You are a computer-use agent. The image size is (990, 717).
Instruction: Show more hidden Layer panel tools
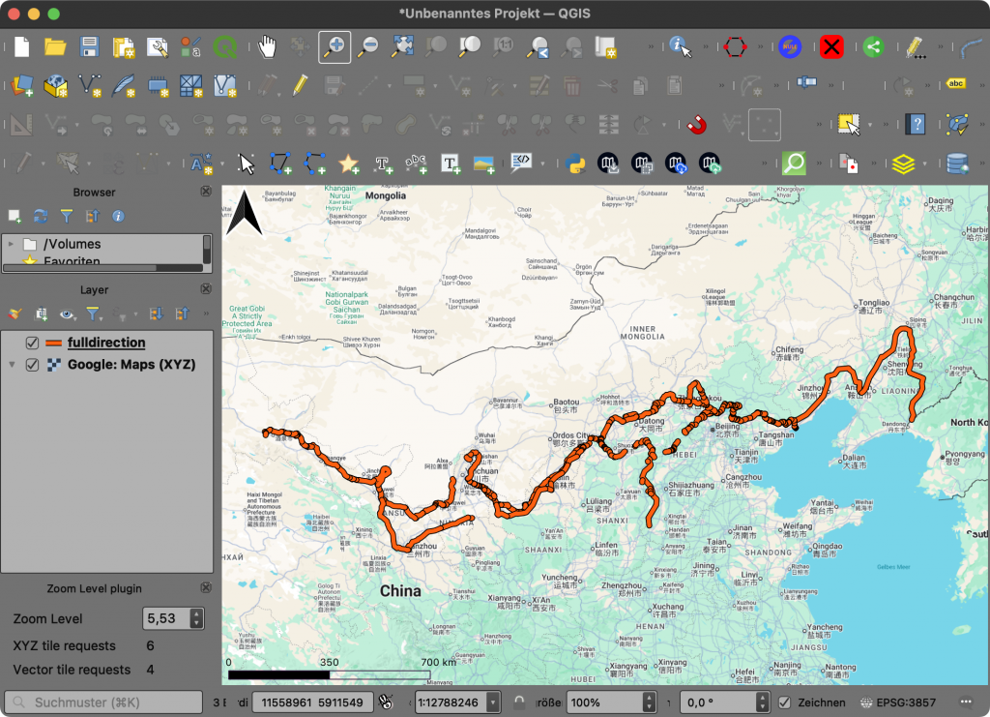206,314
